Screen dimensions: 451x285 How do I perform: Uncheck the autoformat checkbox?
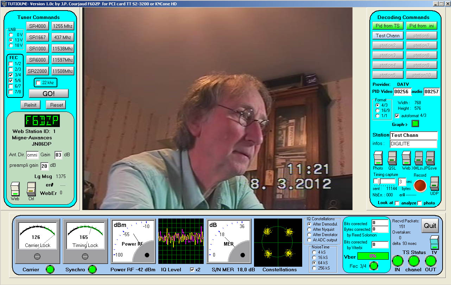[397, 116]
